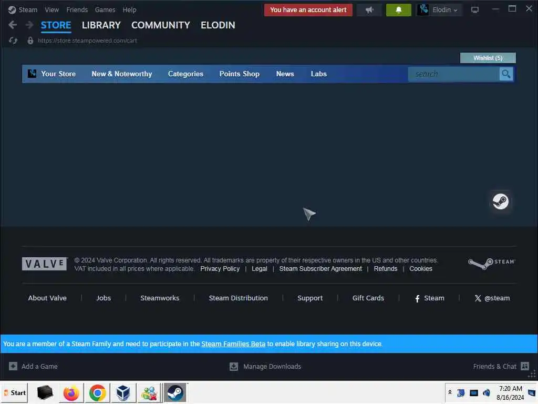
Task: Click the Valve logo in the footer
Action: 45,264
